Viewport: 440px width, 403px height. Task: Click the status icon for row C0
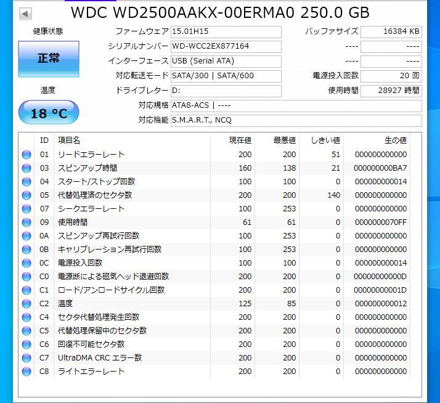(x=26, y=277)
